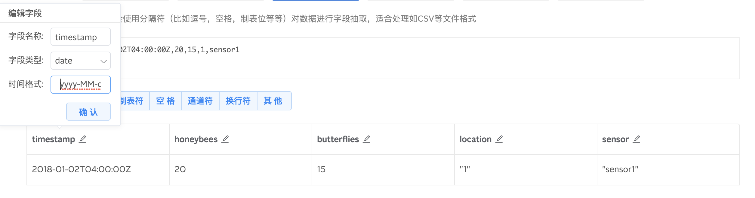Click the "sensor1" value cell
Viewport: 755px width, 198px height.
point(668,170)
